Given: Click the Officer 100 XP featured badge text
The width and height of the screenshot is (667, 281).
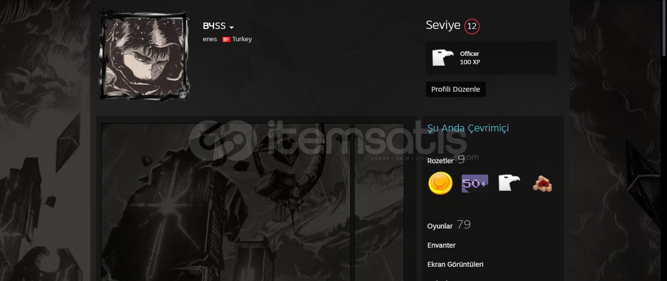Looking at the screenshot, I should (x=470, y=58).
